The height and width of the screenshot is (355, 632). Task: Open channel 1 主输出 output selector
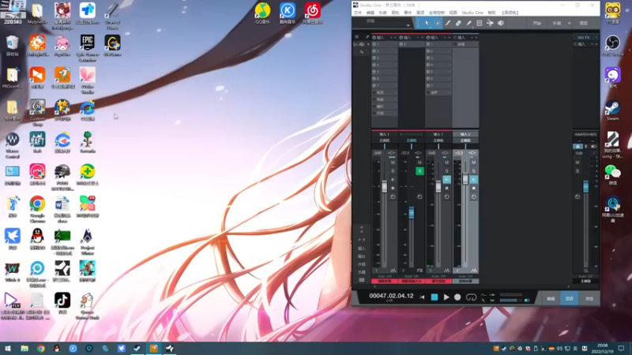[385, 140]
